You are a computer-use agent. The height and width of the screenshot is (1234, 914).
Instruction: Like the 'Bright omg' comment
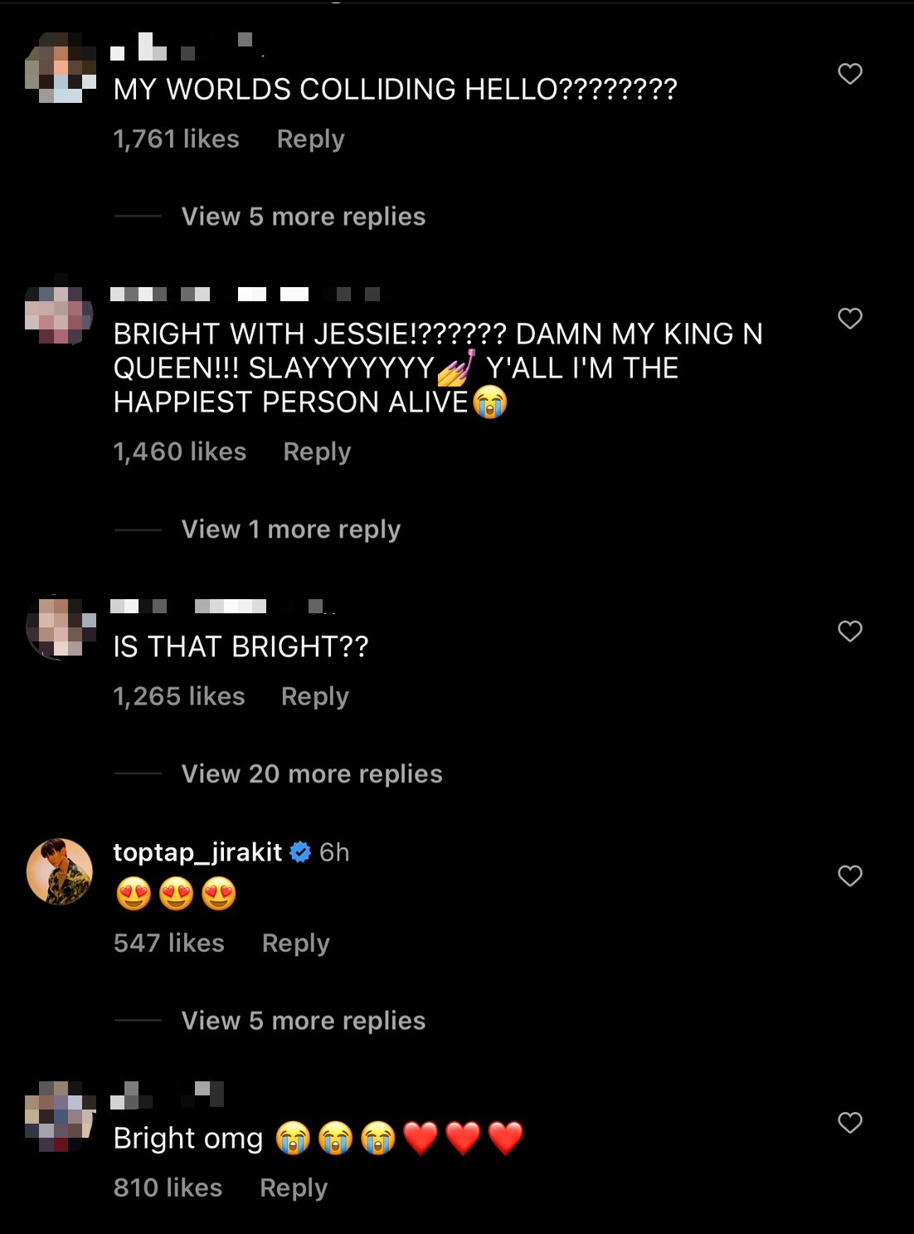(850, 1123)
